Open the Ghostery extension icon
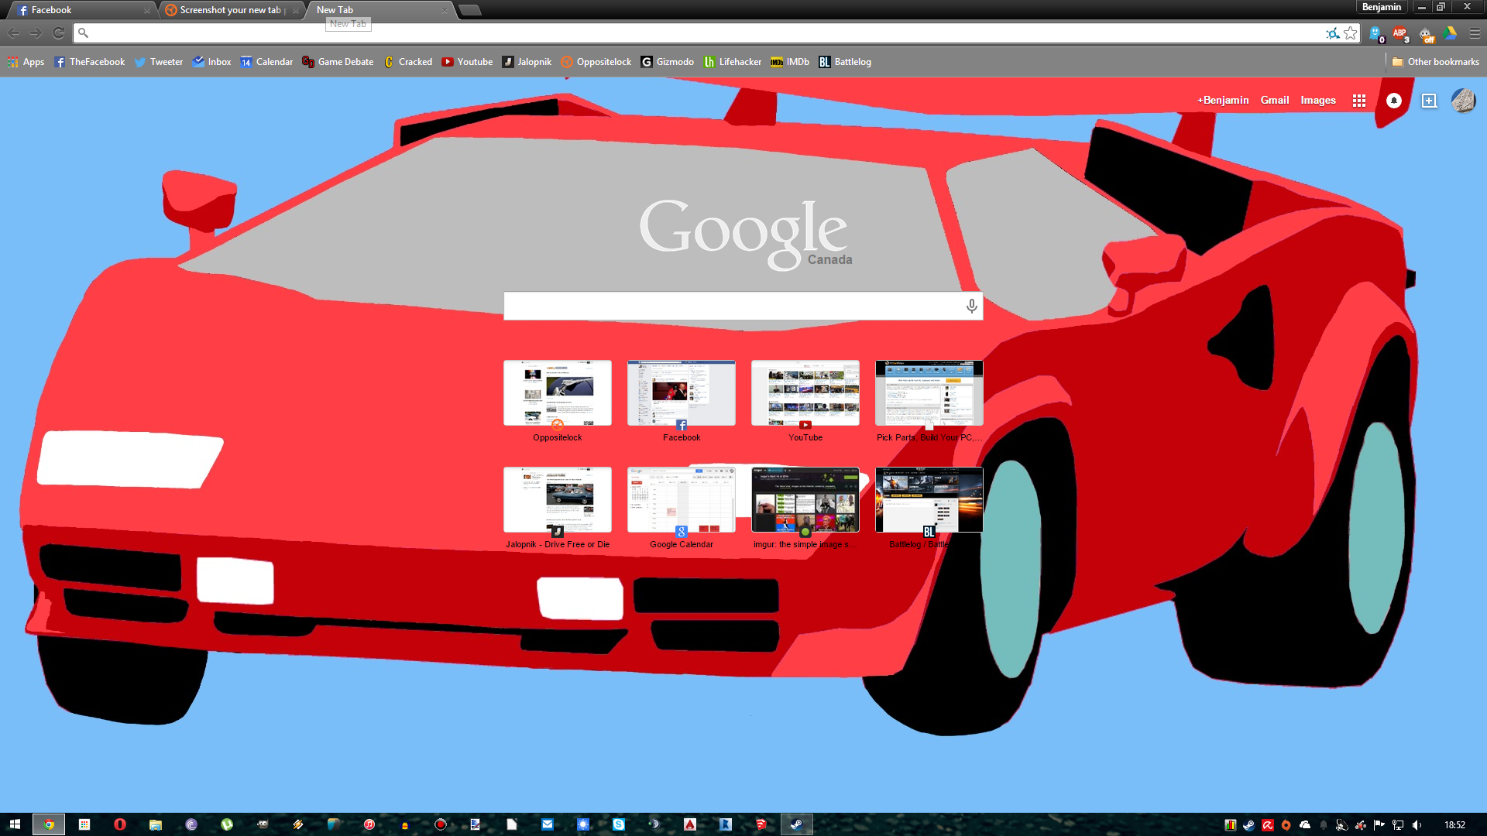 [1376, 34]
